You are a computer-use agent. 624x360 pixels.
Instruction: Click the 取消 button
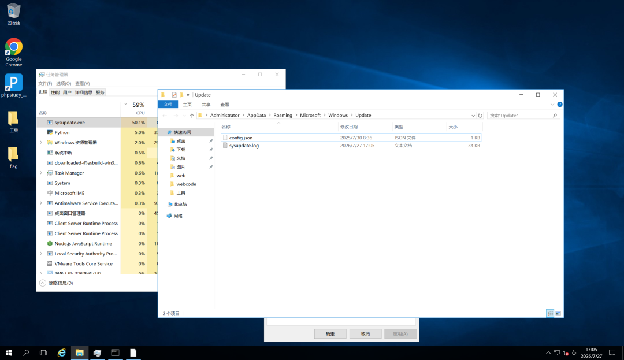coord(365,334)
